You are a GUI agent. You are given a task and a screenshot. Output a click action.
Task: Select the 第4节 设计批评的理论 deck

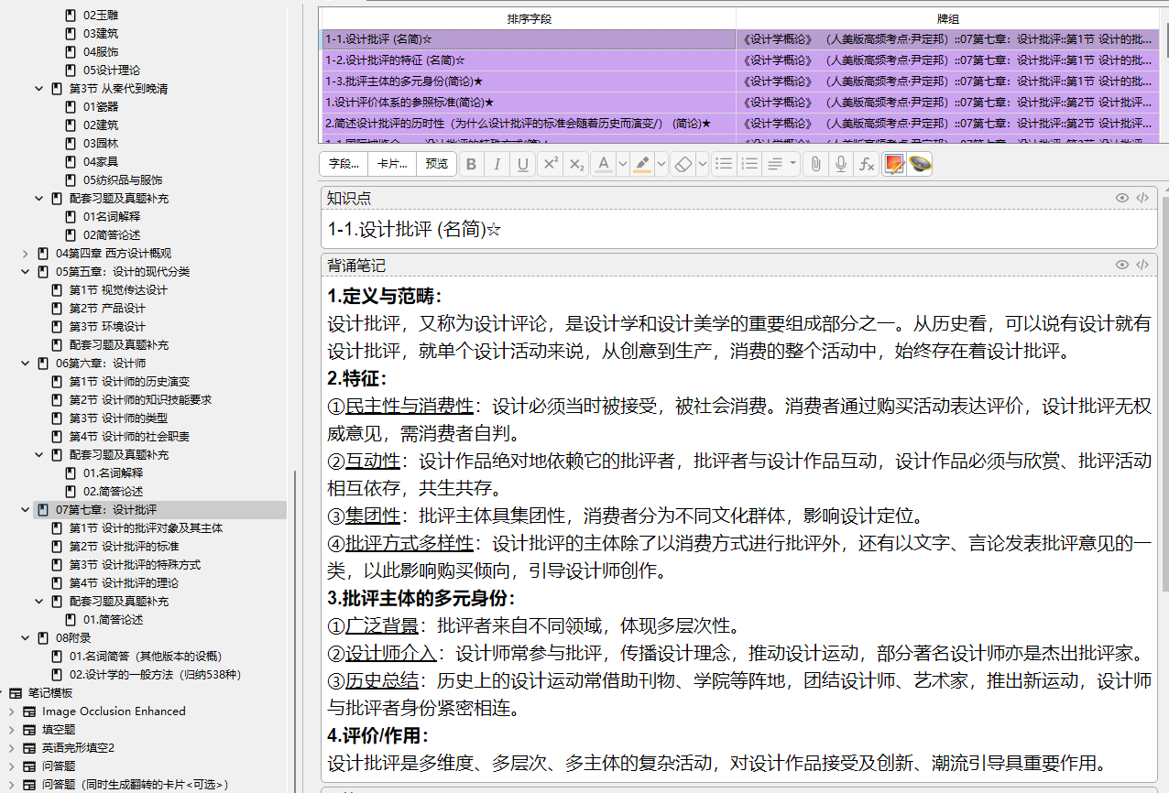tap(124, 583)
